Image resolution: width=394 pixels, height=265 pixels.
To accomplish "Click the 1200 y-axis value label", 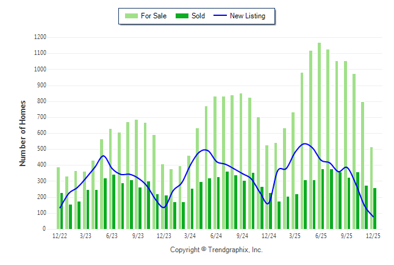I will (x=40, y=37).
